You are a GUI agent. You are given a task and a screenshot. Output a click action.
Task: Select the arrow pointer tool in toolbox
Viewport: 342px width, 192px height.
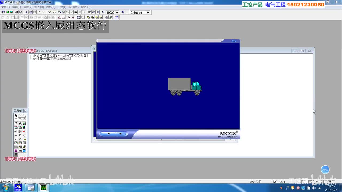[16, 115]
